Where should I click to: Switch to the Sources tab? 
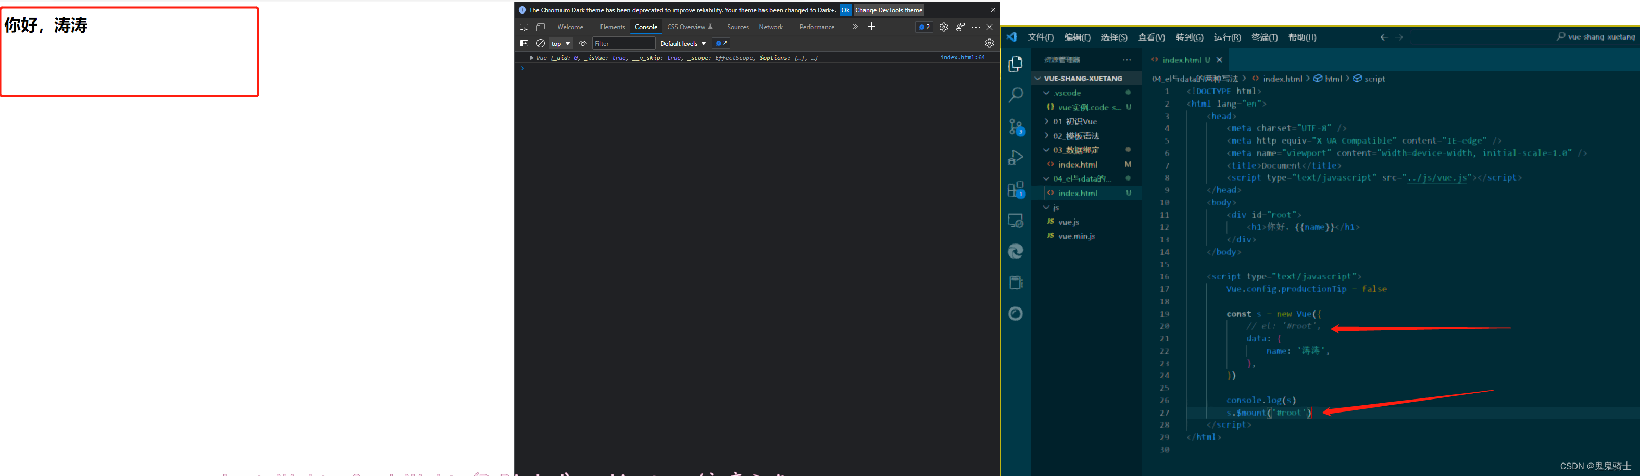737,27
